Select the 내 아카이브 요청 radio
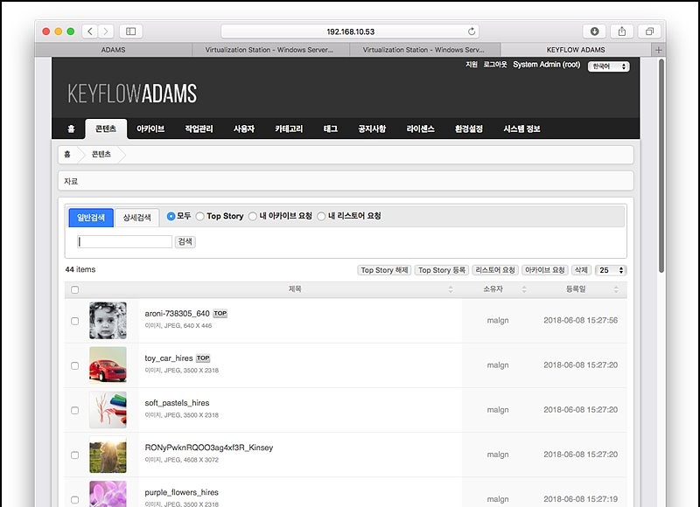Image resolution: width=700 pixels, height=507 pixels. click(x=253, y=216)
